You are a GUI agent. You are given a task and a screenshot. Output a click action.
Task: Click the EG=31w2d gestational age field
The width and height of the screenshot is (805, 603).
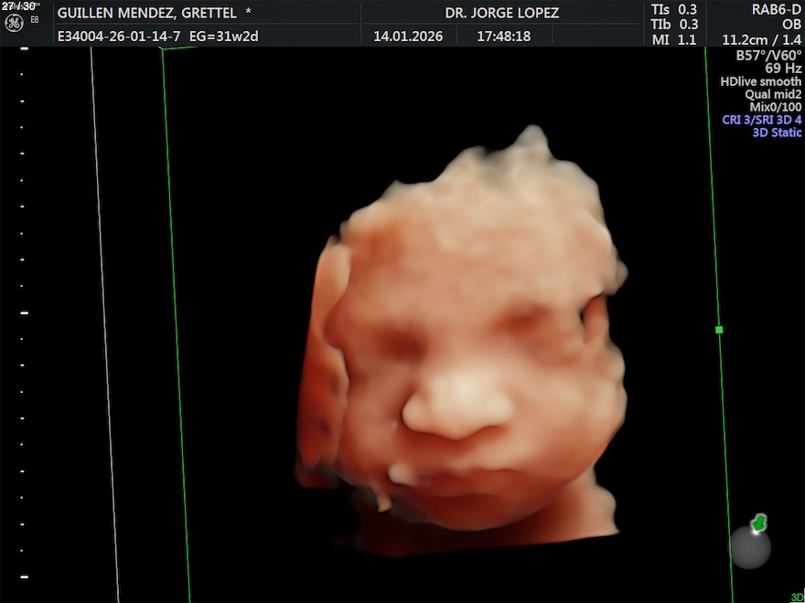pos(226,37)
